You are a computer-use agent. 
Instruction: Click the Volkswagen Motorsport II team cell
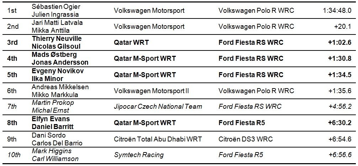pos(151,91)
